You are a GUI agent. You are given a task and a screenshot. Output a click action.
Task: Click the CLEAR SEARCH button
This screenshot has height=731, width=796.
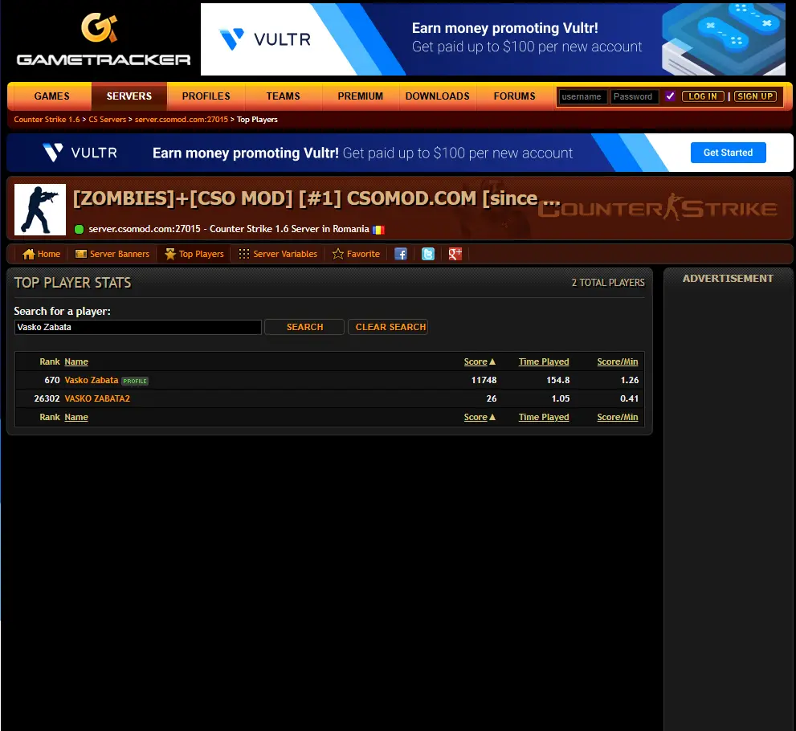point(388,327)
